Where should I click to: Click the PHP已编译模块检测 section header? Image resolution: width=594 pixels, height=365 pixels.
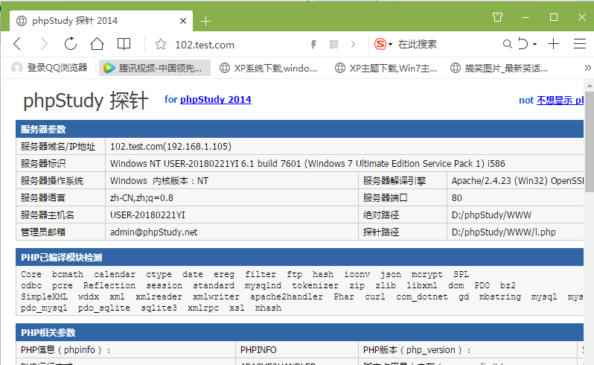299,257
